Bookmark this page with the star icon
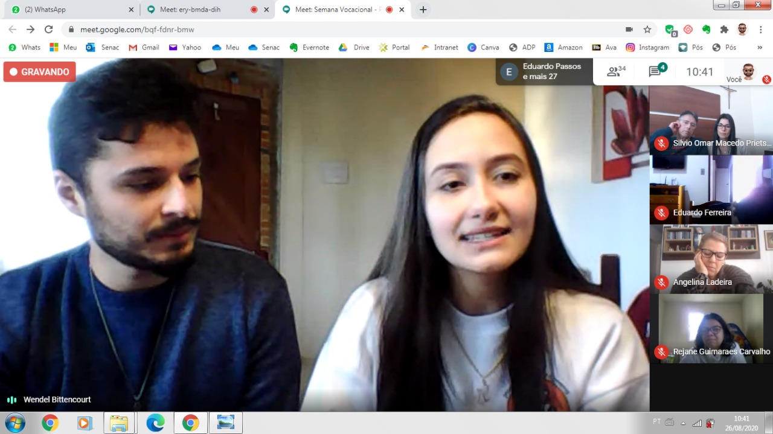This screenshot has width=773, height=434. (647, 29)
